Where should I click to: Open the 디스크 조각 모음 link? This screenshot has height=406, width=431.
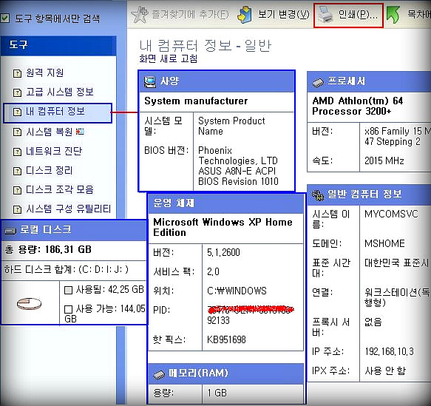pos(60,189)
